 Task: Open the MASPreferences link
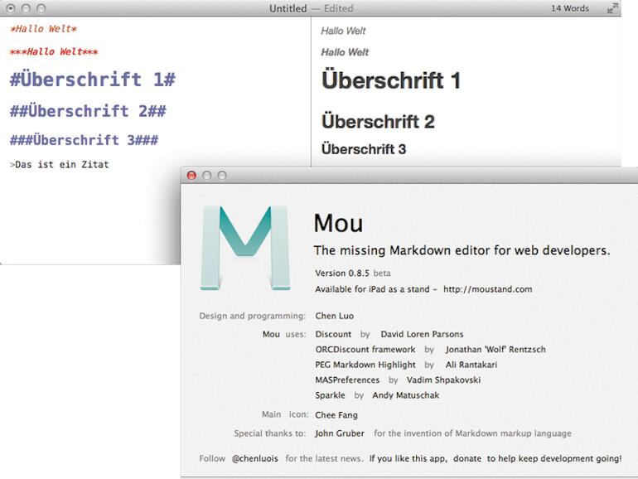[347, 380]
